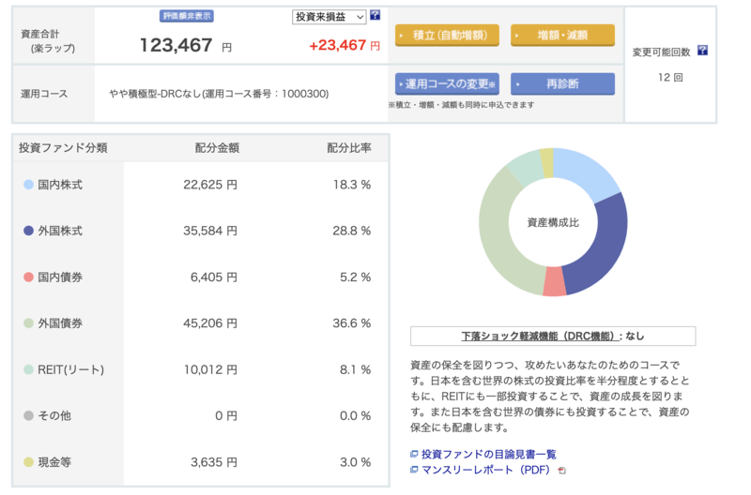Click the 外国株式 dark blue legend dot
The width and height of the screenshot is (751, 495).
point(28,231)
